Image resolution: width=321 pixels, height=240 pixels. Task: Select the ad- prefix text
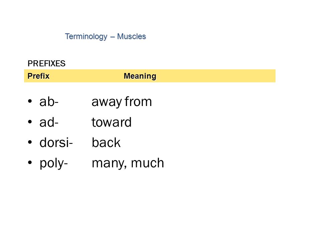(49, 122)
